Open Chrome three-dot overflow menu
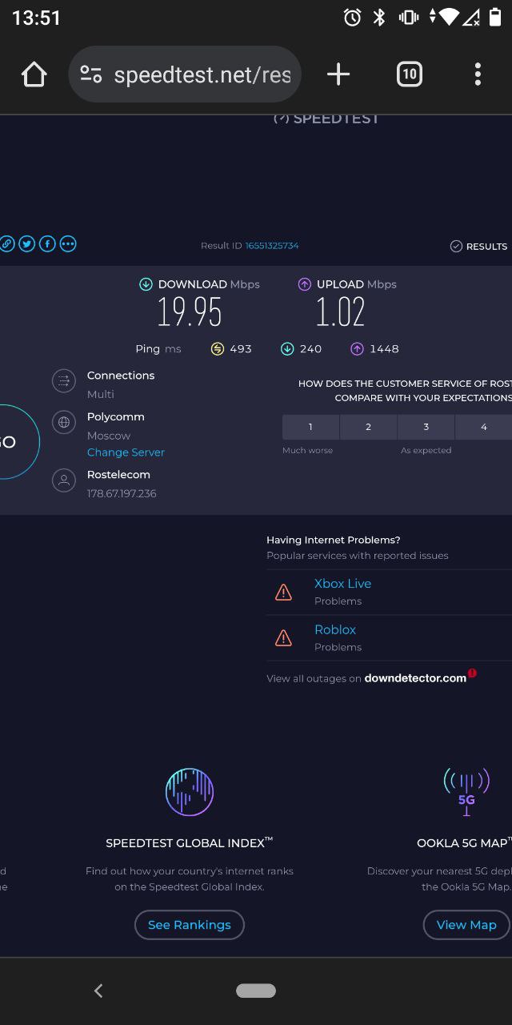512x1025 pixels. (x=478, y=74)
